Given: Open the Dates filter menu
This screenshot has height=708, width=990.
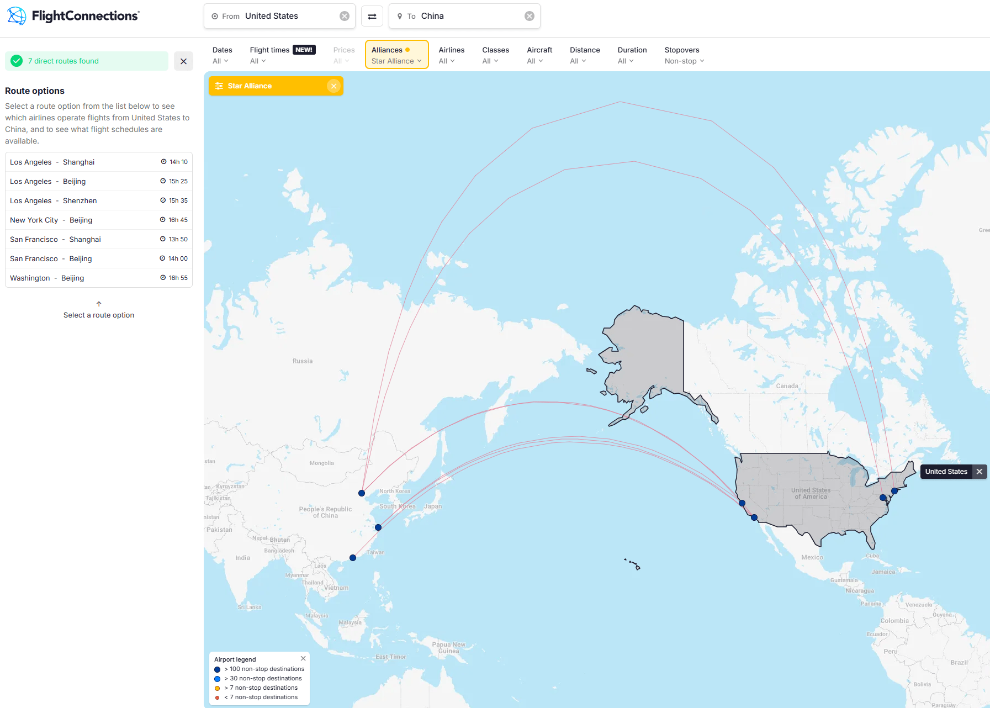Looking at the screenshot, I should click(222, 55).
